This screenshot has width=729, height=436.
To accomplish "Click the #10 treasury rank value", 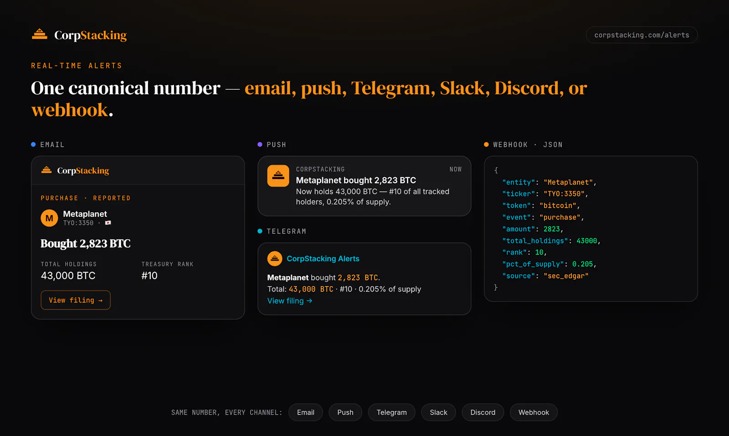I will pyautogui.click(x=149, y=276).
